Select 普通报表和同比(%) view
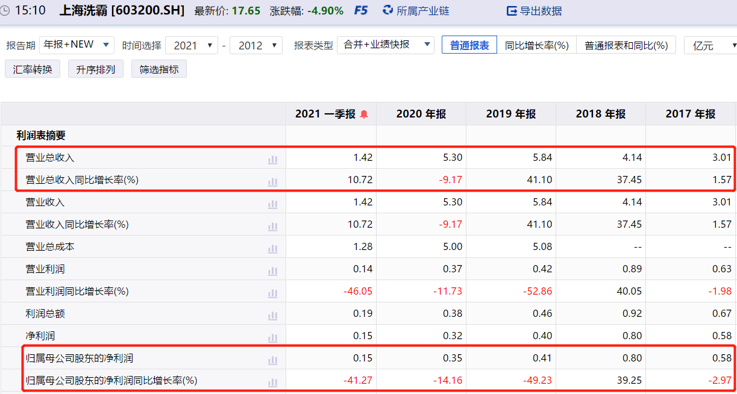This screenshot has width=737, height=394. (626, 45)
